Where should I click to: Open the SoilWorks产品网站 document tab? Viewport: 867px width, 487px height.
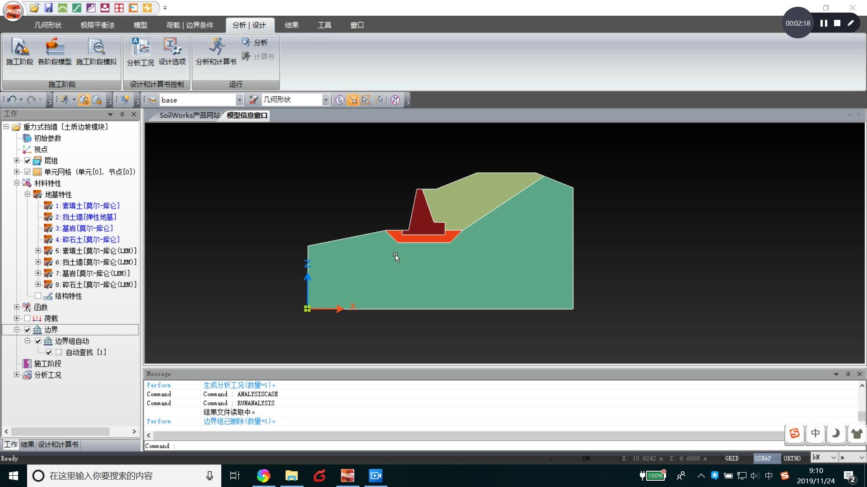click(190, 115)
